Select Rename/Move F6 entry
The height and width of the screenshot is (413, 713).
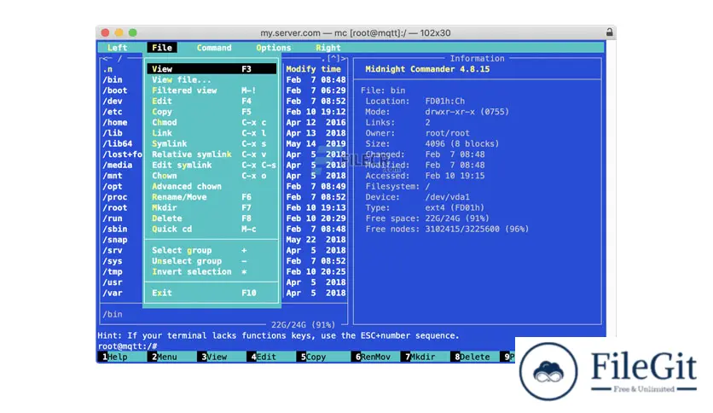pyautogui.click(x=212, y=197)
